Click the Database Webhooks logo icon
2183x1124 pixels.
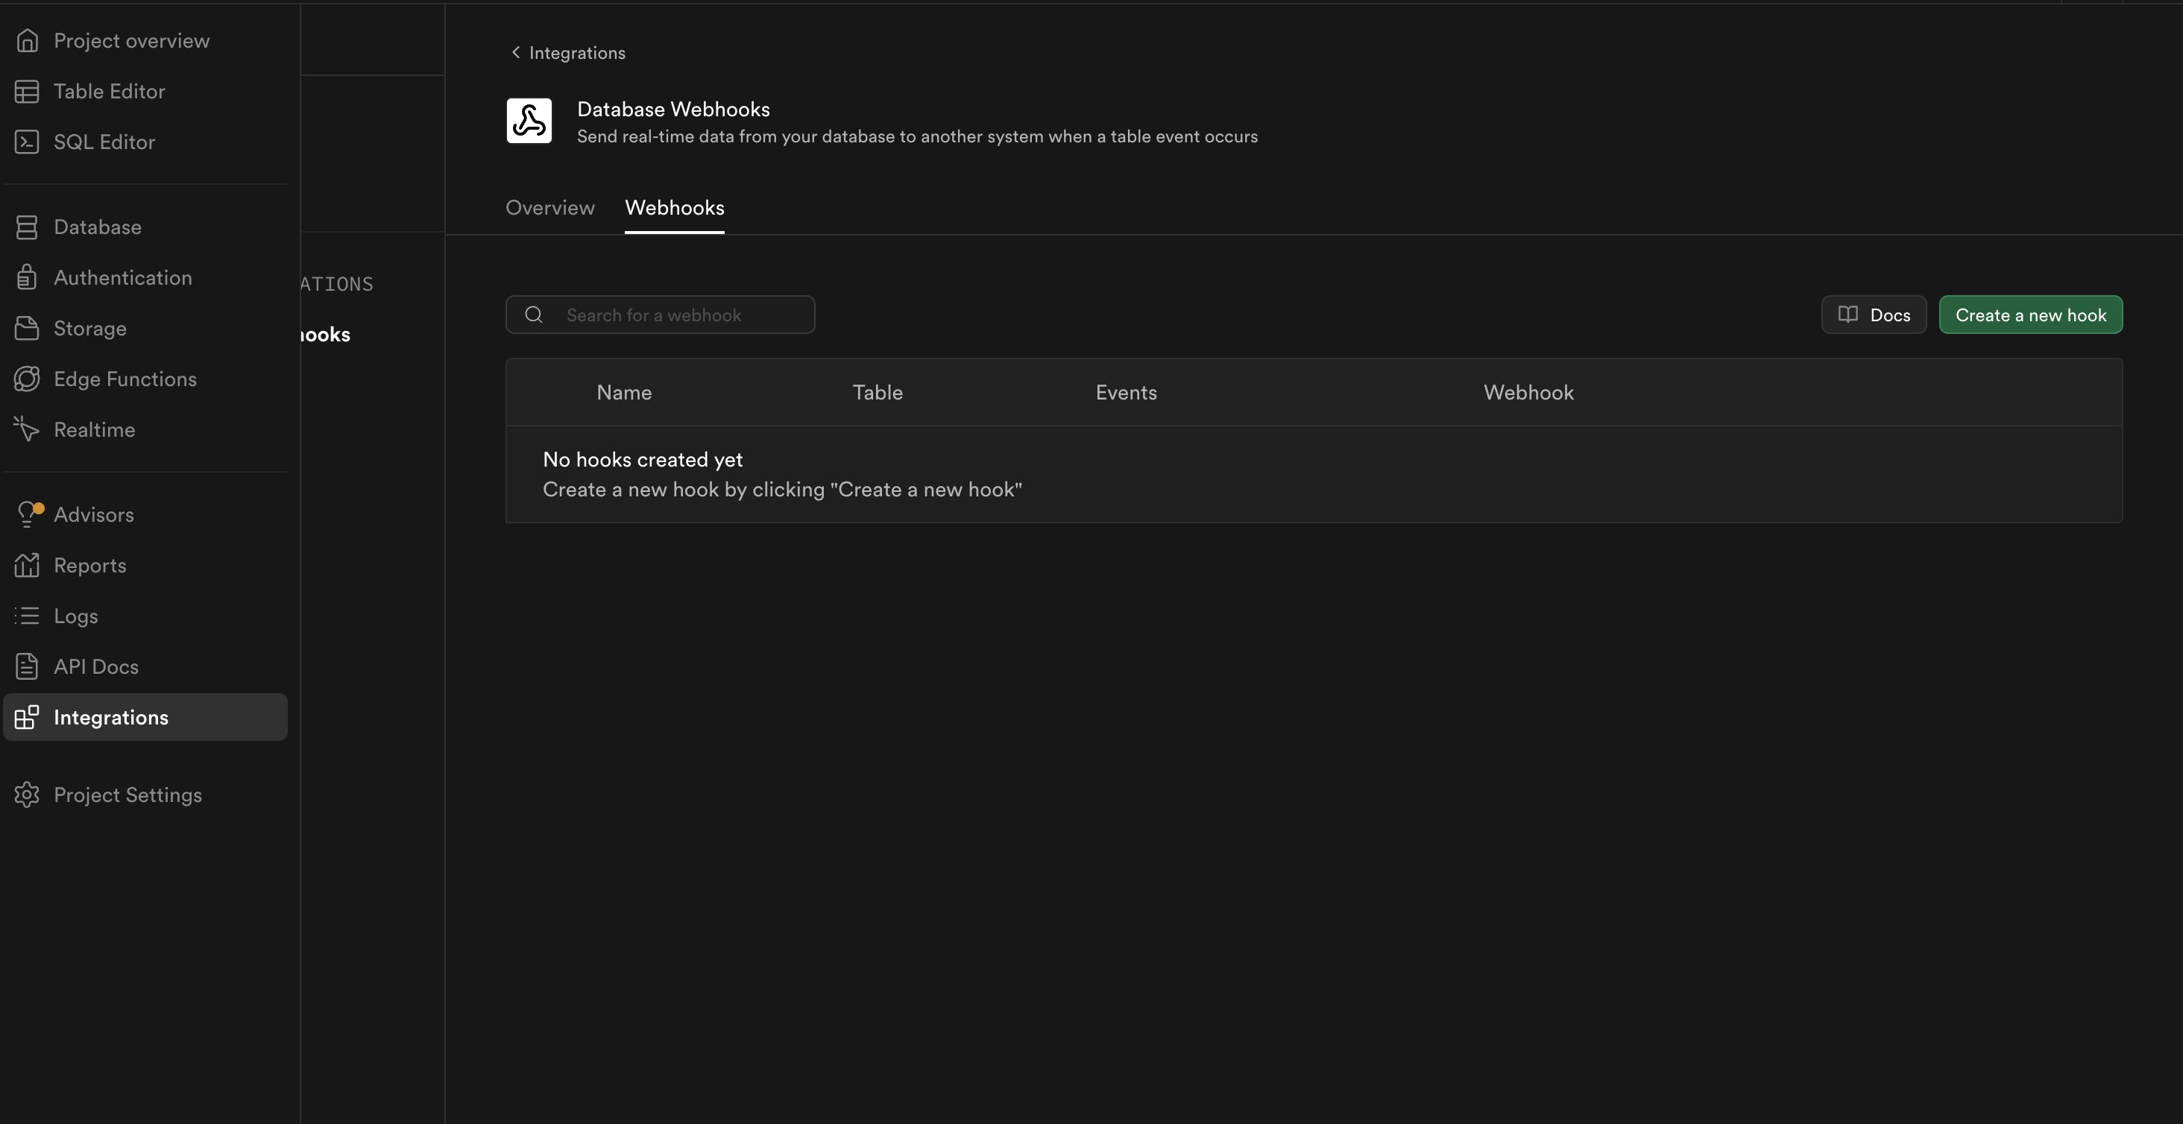tap(529, 121)
